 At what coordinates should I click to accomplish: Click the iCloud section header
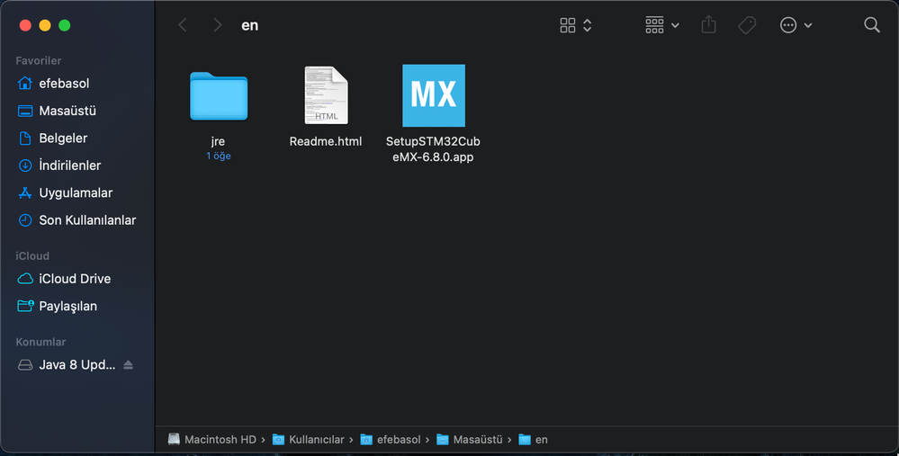32,256
